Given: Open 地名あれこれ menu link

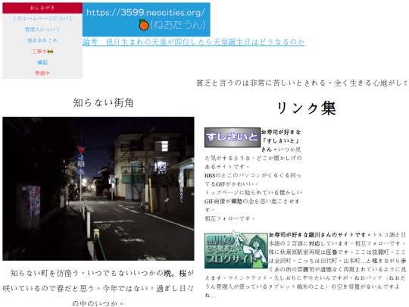Looking at the screenshot, I should pos(42,40).
